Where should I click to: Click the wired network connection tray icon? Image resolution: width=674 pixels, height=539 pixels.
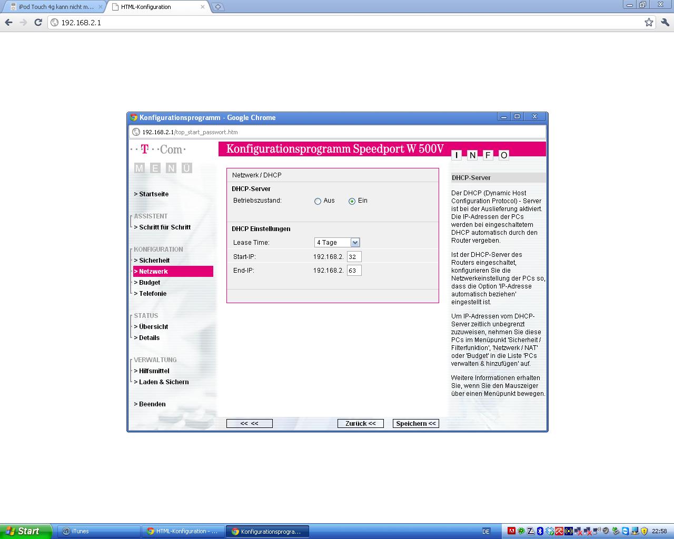click(635, 531)
